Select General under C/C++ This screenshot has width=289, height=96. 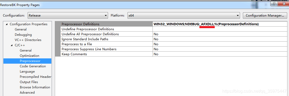tap(26, 50)
